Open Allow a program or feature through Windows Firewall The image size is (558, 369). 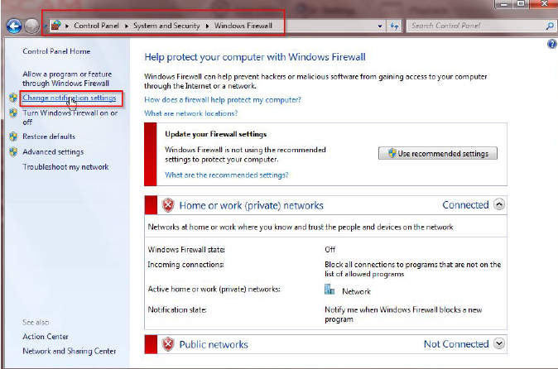pyautogui.click(x=67, y=79)
